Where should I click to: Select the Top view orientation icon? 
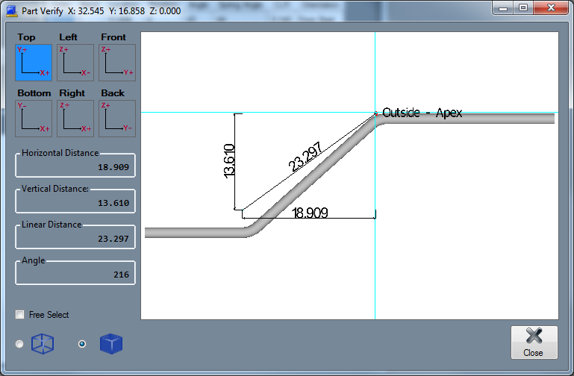coord(34,63)
